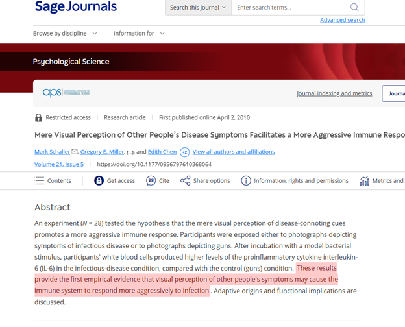The height and width of the screenshot is (327, 405).
Task: Open Information, rights and permissions
Action: [x=294, y=181]
